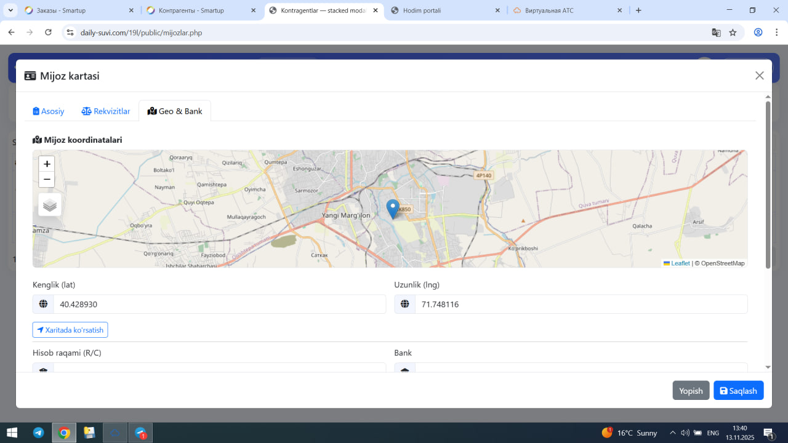
Task: Click the Kenglik (lat) input field
Action: click(219, 305)
